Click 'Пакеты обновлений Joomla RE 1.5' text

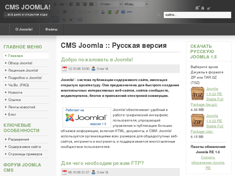click(208, 149)
